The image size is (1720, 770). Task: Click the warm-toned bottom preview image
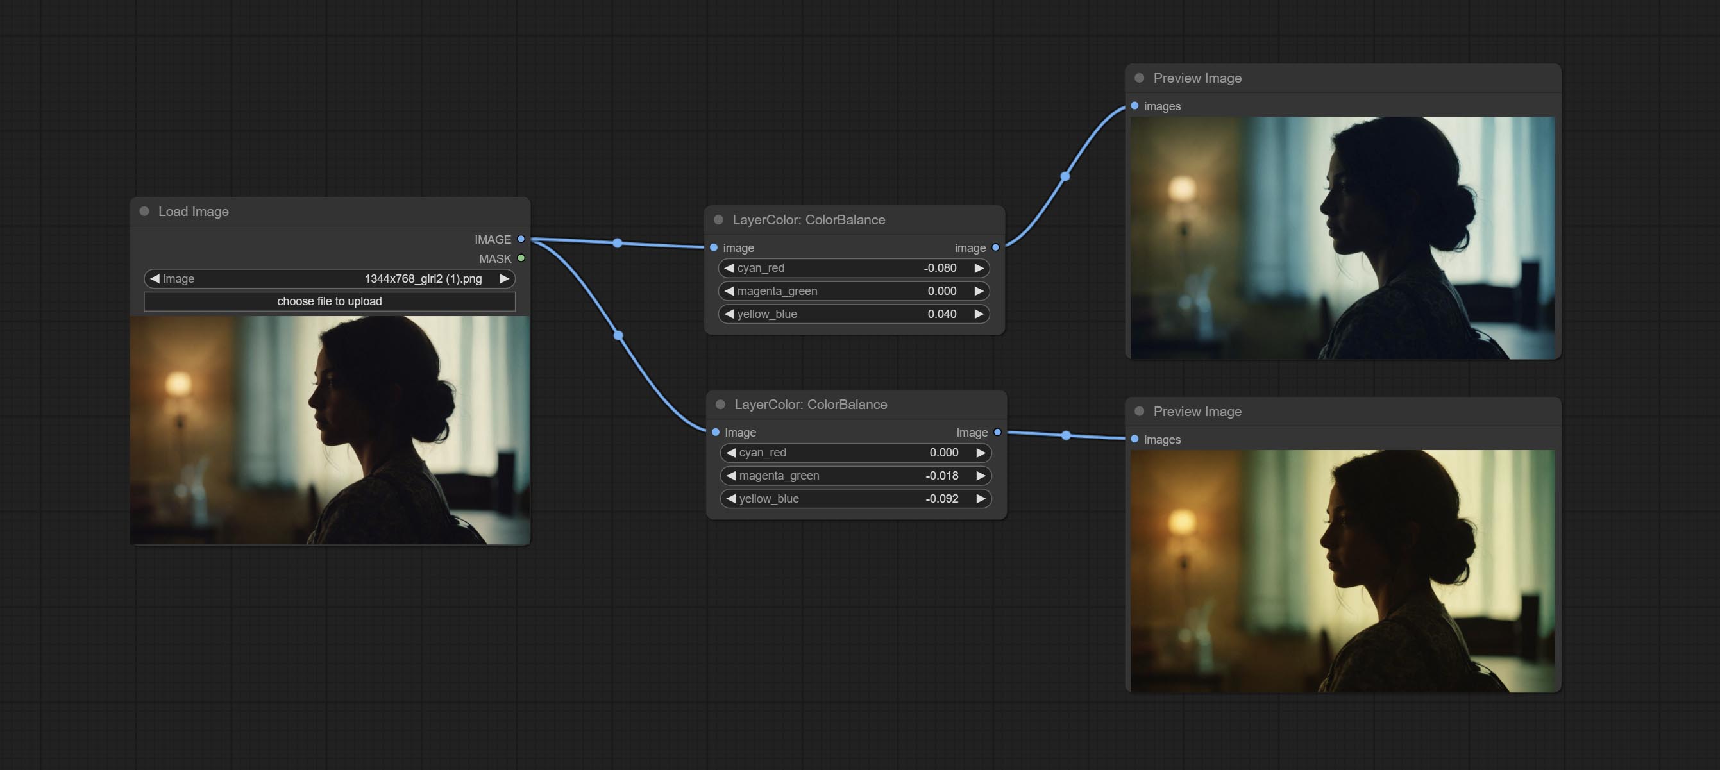coord(1342,571)
